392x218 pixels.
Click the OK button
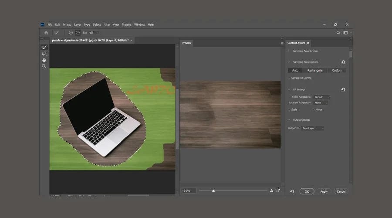[x=307, y=191]
